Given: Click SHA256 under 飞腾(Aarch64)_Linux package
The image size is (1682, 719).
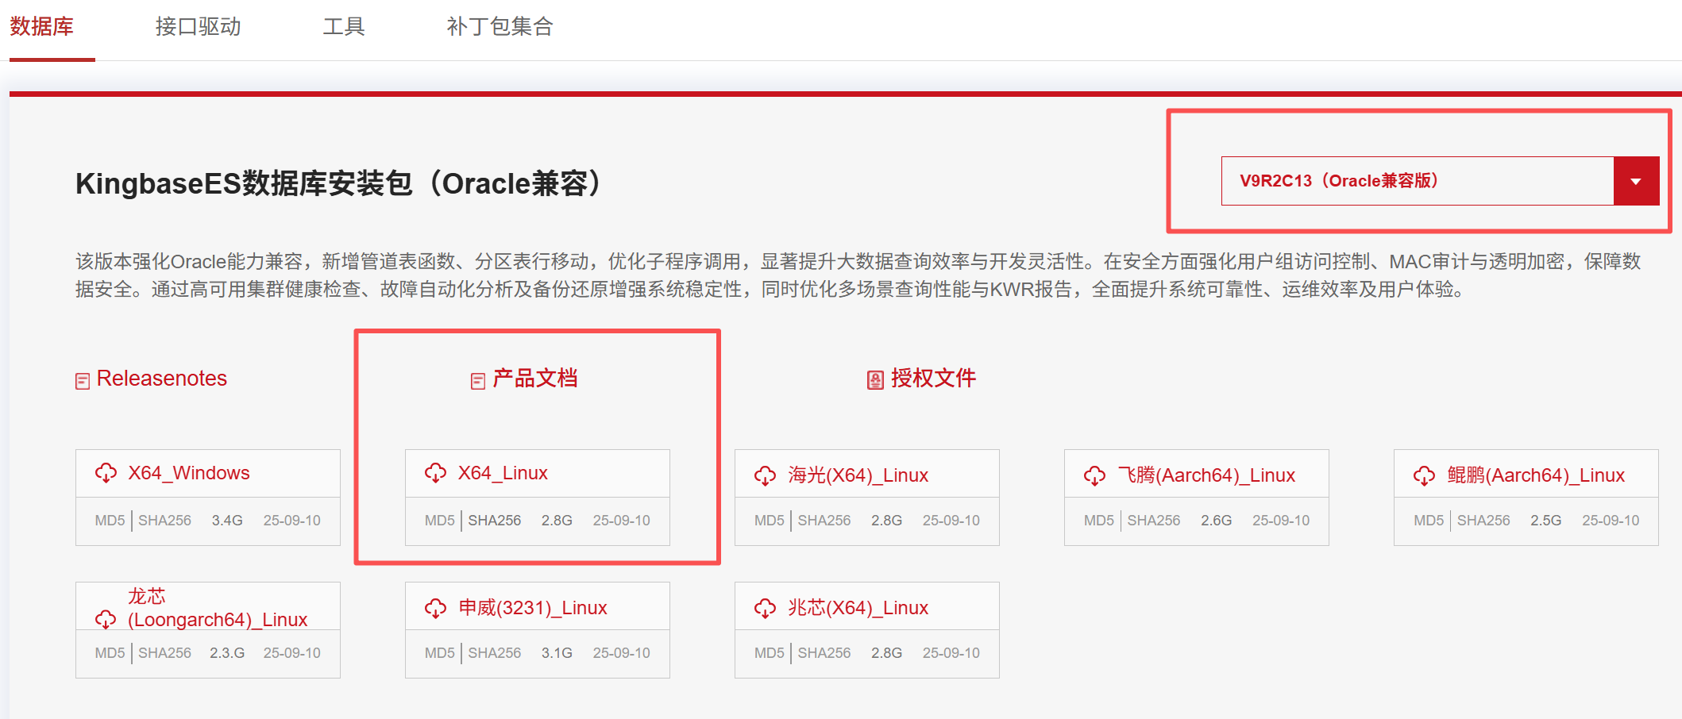Looking at the screenshot, I should (x=1153, y=521).
